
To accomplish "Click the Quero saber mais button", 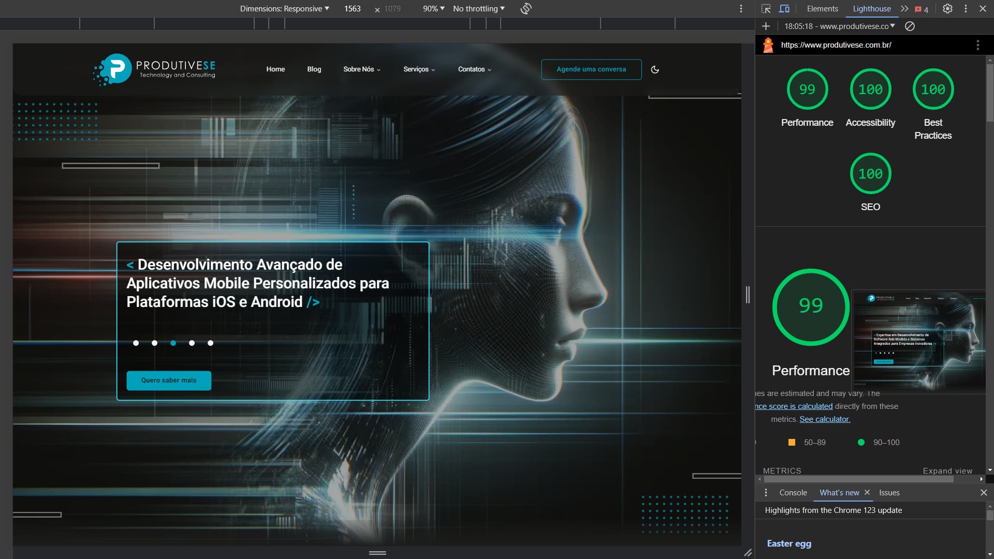I will point(169,380).
